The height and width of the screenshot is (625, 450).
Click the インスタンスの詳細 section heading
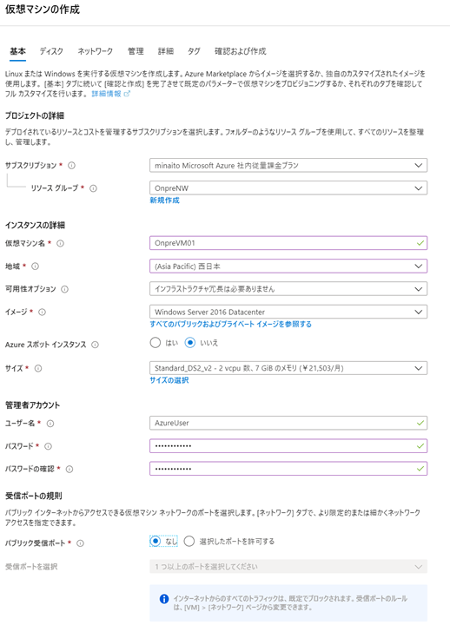[35, 225]
